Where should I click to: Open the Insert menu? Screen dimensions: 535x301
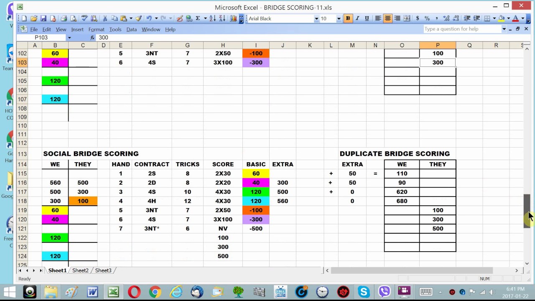[77, 29]
